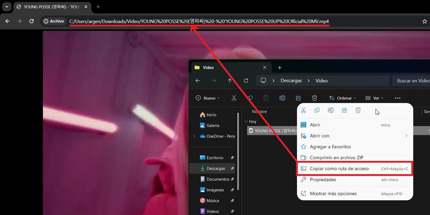The width and height of the screenshot is (430, 215).
Task: Click the Archivo site info chip
Action: click(x=54, y=21)
